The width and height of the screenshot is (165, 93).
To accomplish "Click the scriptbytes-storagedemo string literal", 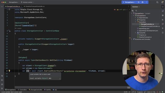I will tap(75, 71).
